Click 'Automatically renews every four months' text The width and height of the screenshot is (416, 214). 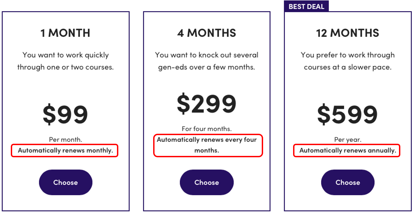(207, 145)
